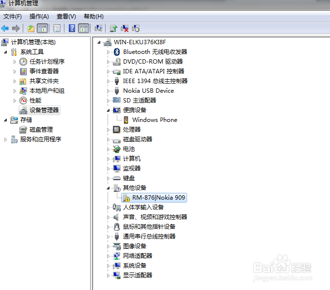This screenshot has width=330, height=290.
Task: Select the 人体学输入设备 entry
Action: point(143,207)
